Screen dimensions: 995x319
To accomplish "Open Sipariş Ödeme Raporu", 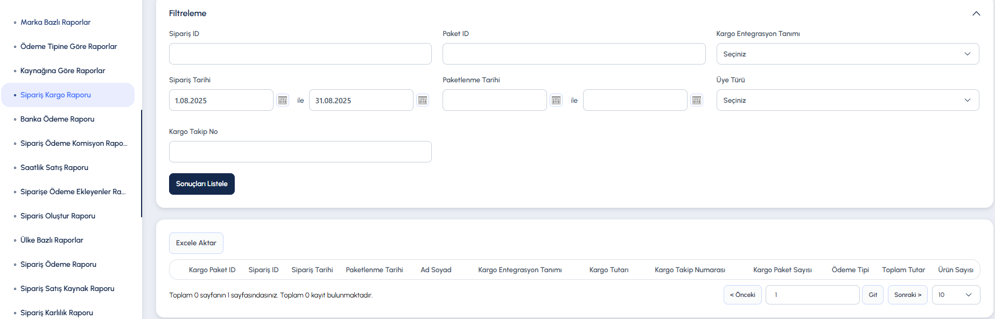I will tap(58, 264).
